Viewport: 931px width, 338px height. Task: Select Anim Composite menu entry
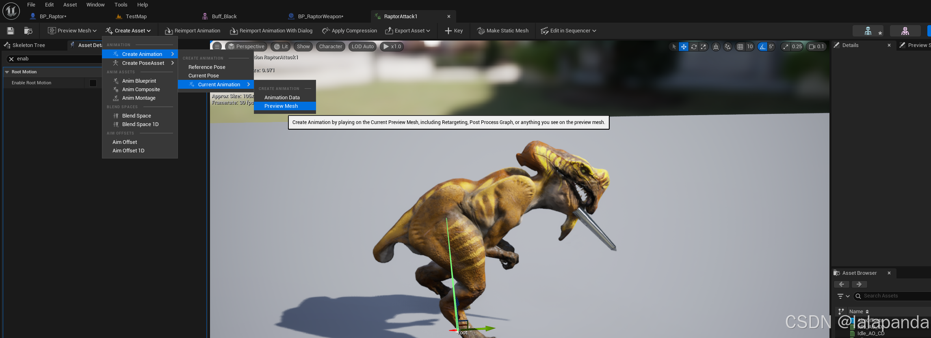pyautogui.click(x=140, y=90)
